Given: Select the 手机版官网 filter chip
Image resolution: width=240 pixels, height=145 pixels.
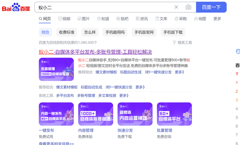Looking at the screenshot, I should 144,32.
